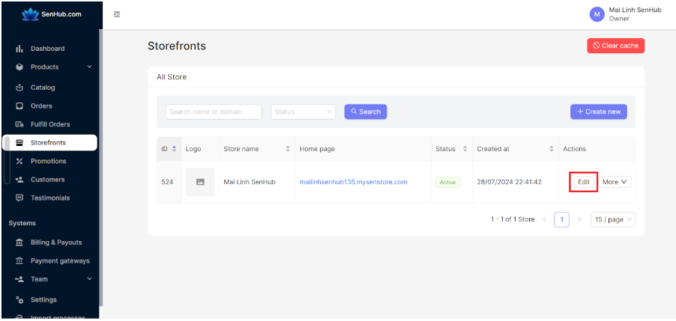676x321 pixels.
Task: Click the Active status badge
Action: [x=447, y=182]
